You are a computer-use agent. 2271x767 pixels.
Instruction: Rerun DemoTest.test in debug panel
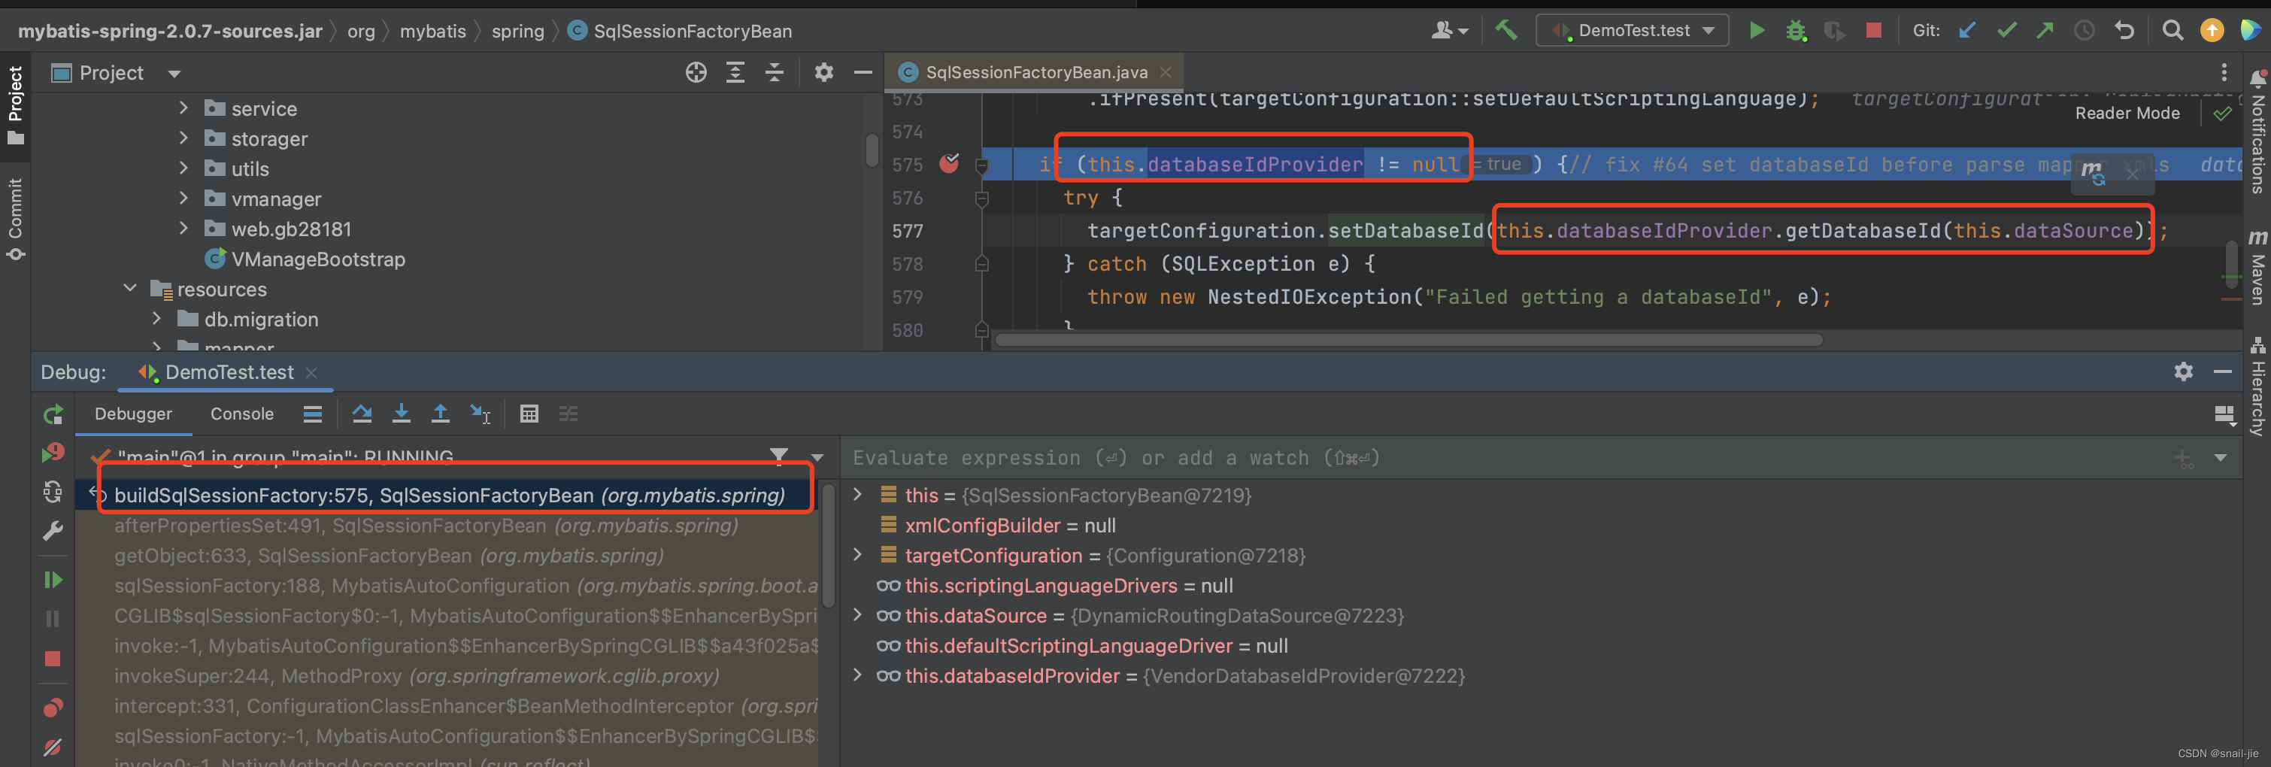(53, 414)
